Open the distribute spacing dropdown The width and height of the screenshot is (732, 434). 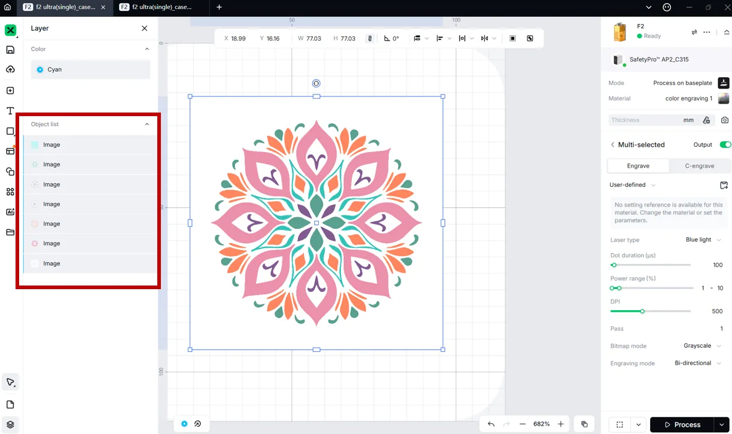pos(466,38)
